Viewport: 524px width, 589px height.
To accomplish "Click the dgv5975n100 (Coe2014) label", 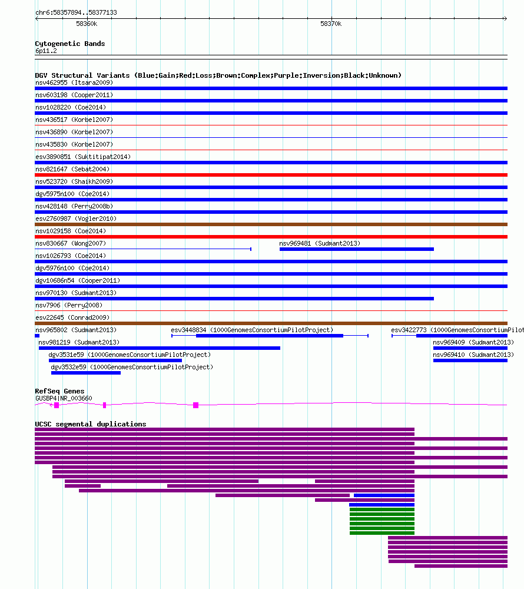I will (72, 194).
